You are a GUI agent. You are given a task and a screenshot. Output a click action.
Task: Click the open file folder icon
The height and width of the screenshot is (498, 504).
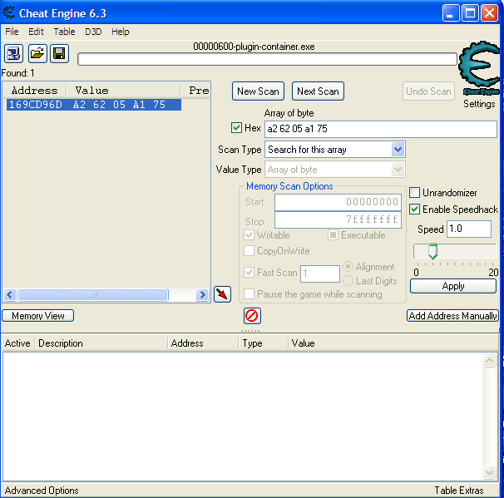coord(37,53)
